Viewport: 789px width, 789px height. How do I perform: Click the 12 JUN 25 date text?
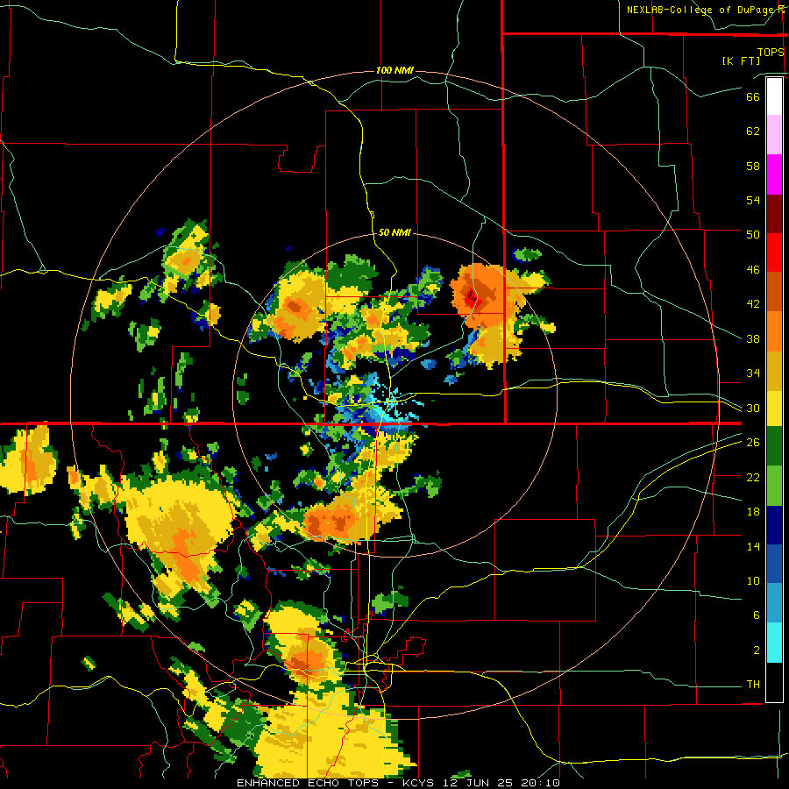coord(479,783)
